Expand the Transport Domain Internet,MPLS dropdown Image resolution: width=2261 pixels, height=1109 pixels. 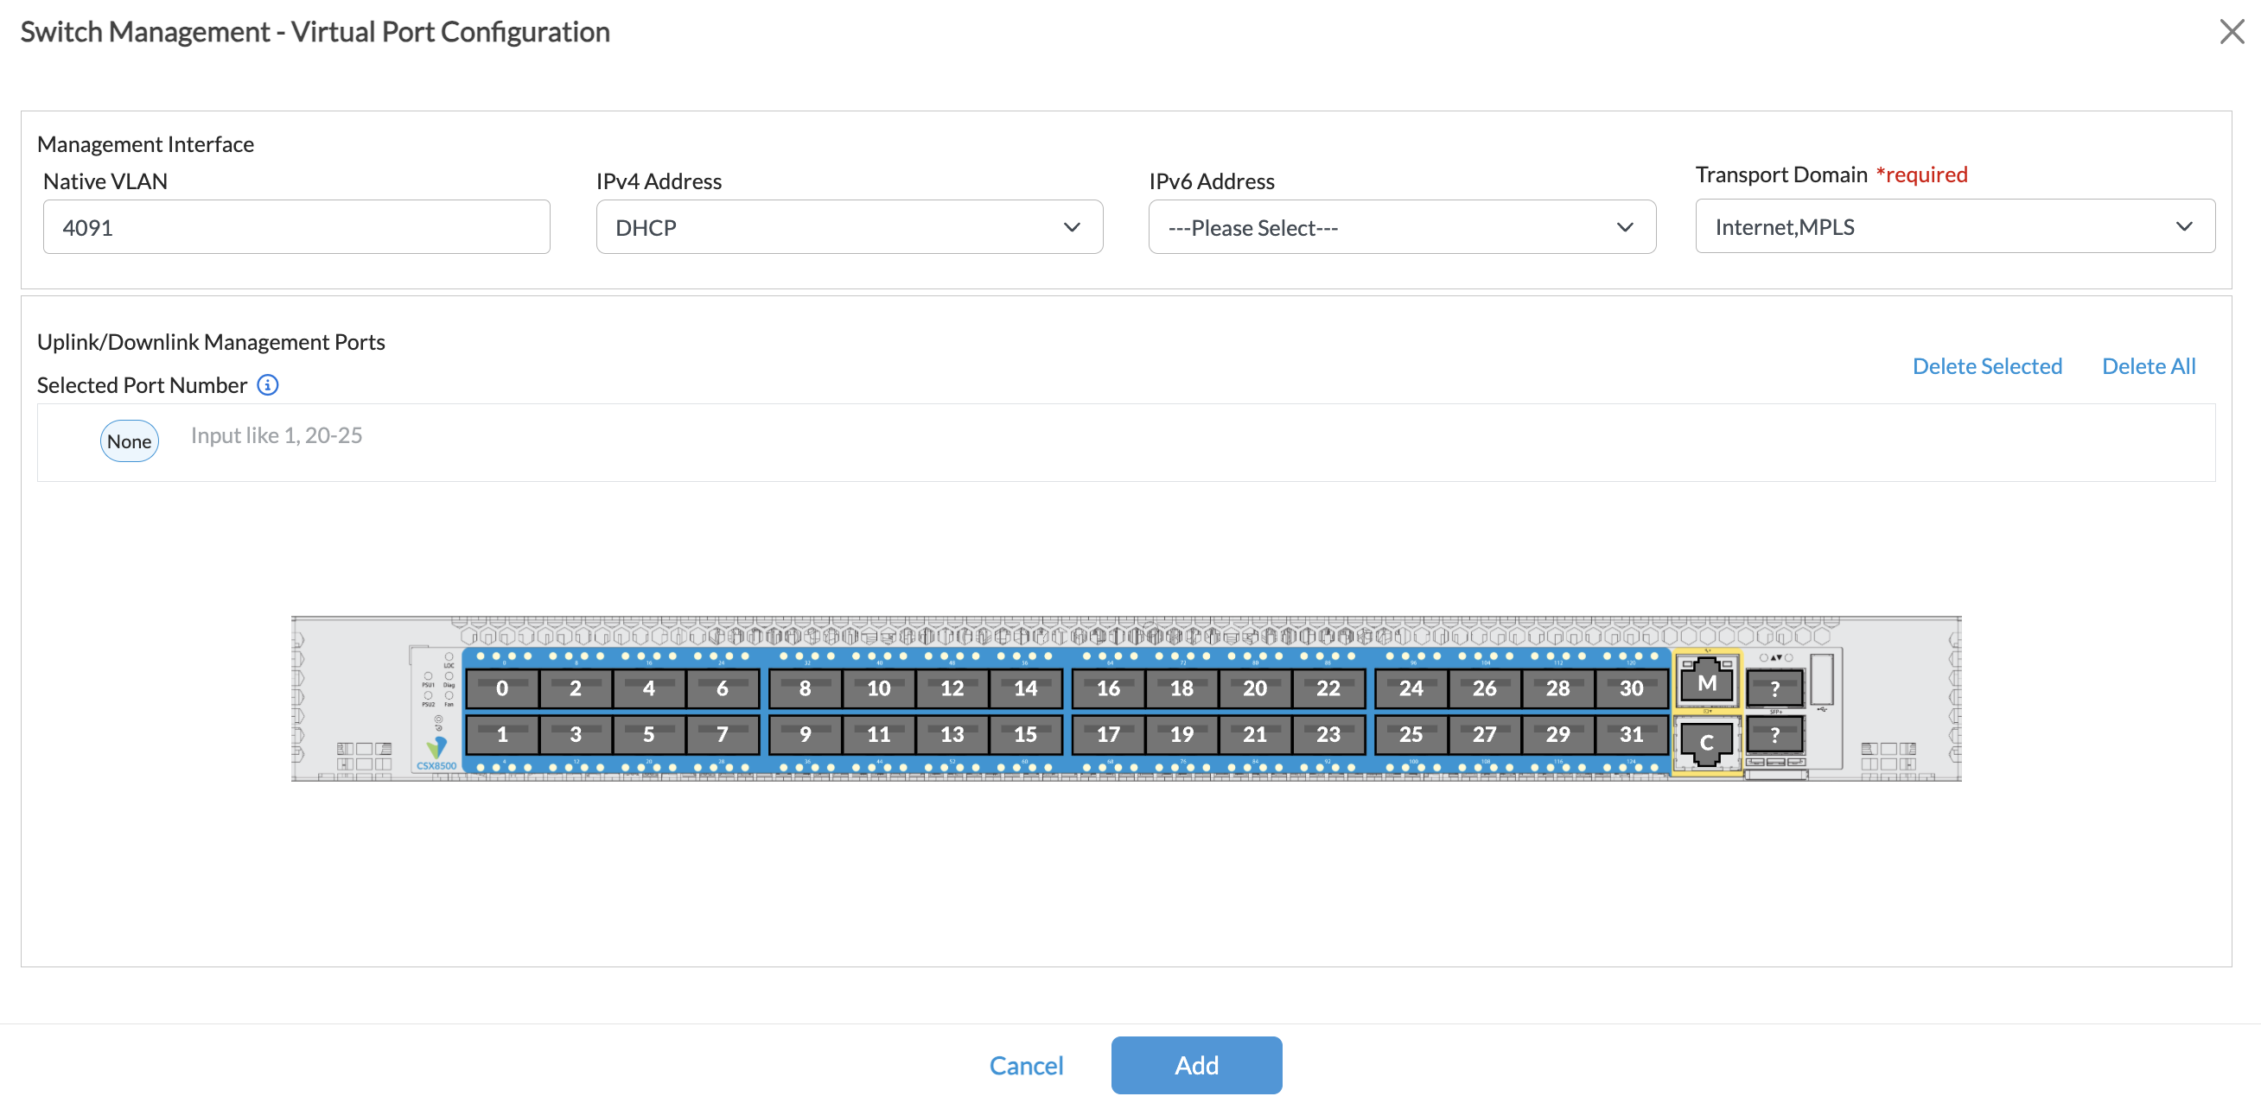(x=1955, y=226)
